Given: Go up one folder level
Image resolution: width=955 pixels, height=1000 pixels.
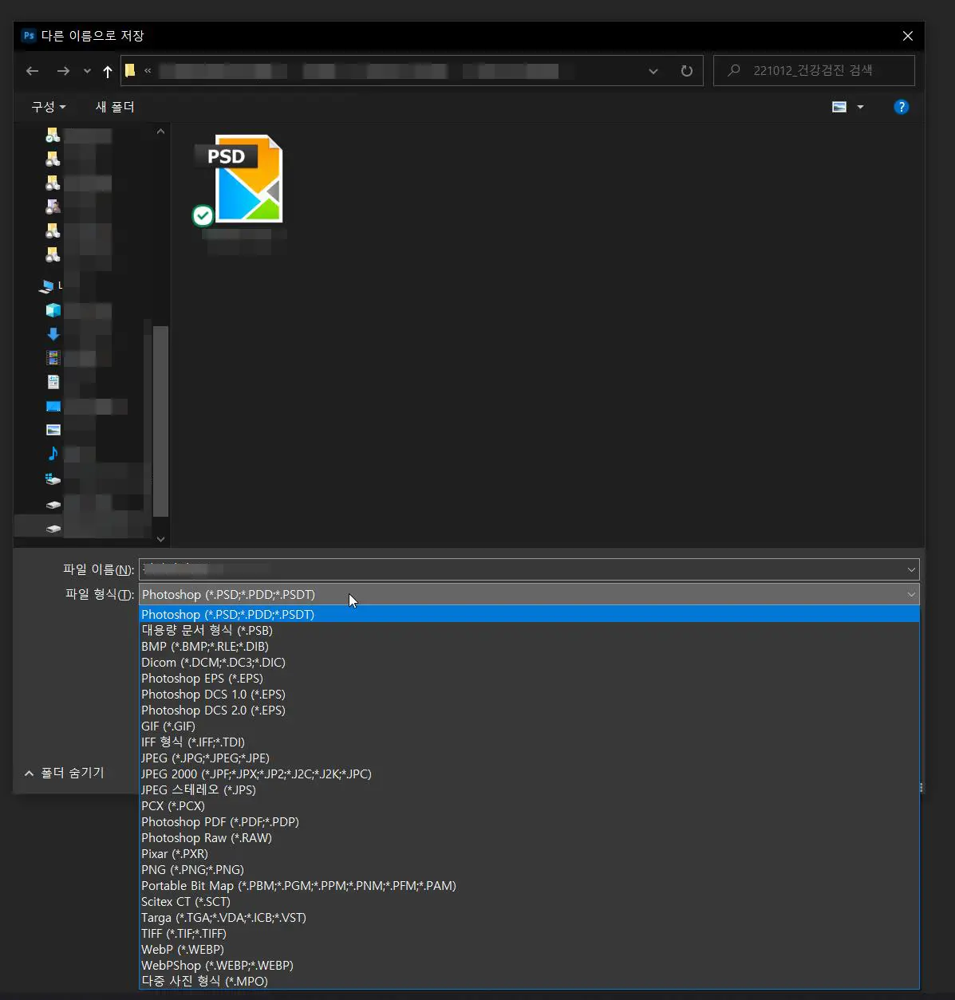Looking at the screenshot, I should (x=108, y=72).
